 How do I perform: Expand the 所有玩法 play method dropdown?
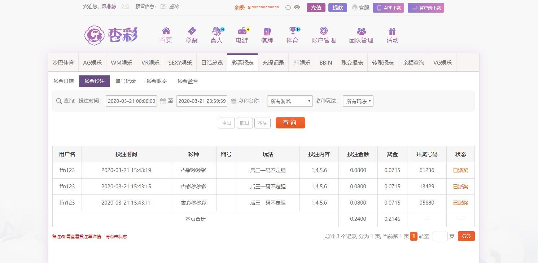pos(358,101)
